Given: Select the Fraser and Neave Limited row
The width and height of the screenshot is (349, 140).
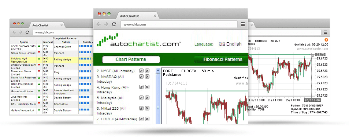Looking at the screenshot, I should tap(52, 73).
